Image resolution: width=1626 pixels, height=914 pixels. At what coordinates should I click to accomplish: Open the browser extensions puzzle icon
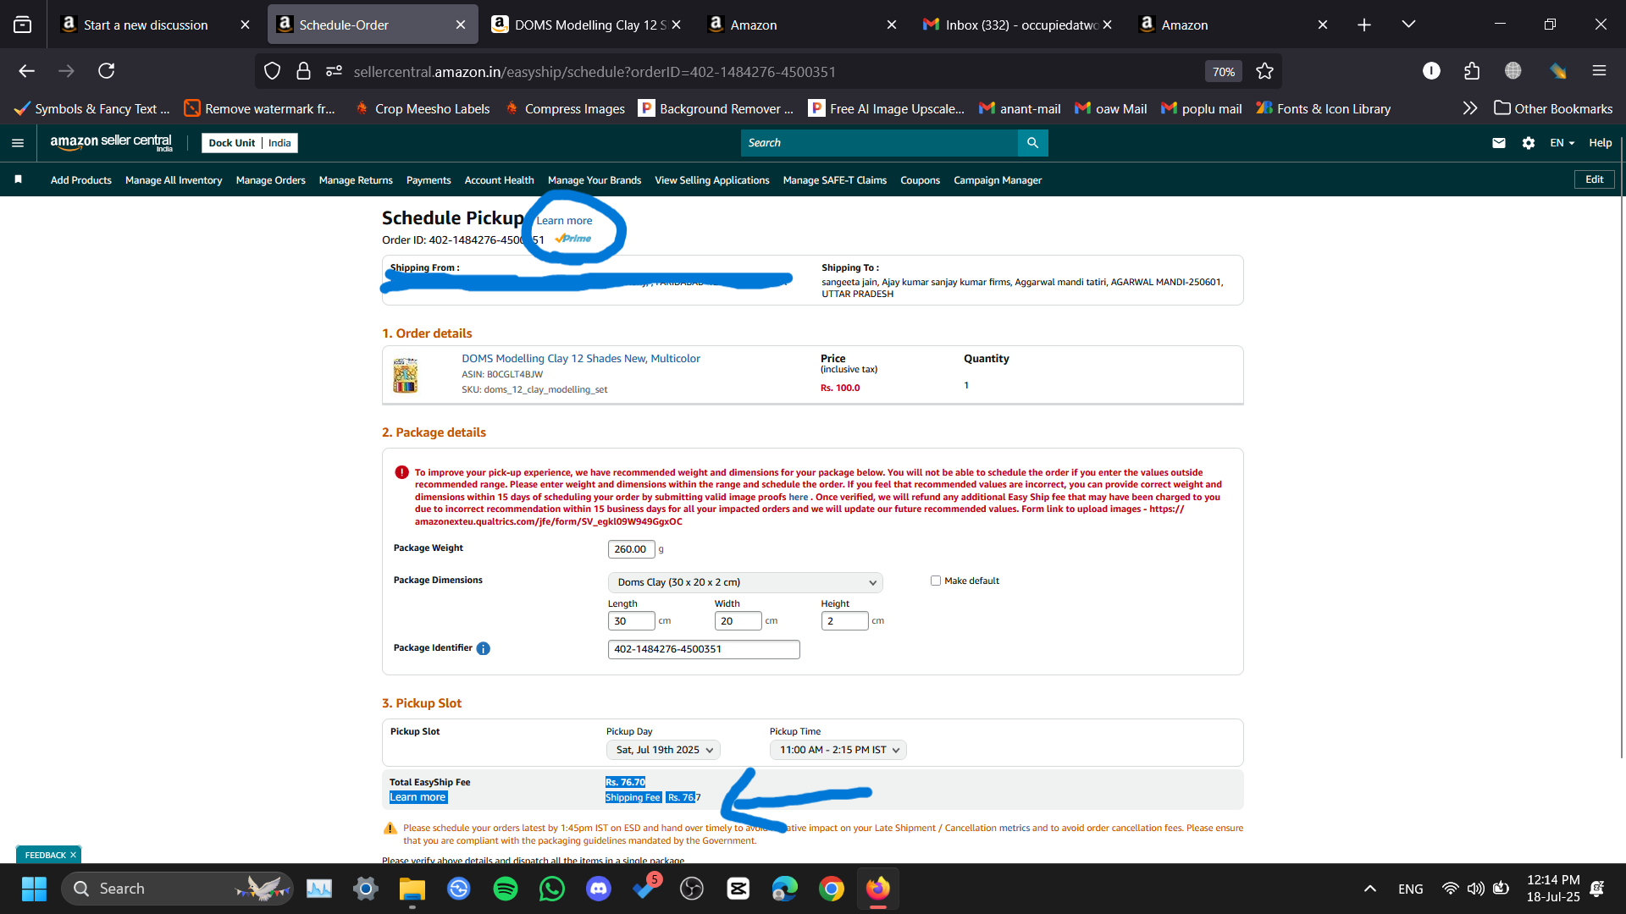coord(1472,71)
